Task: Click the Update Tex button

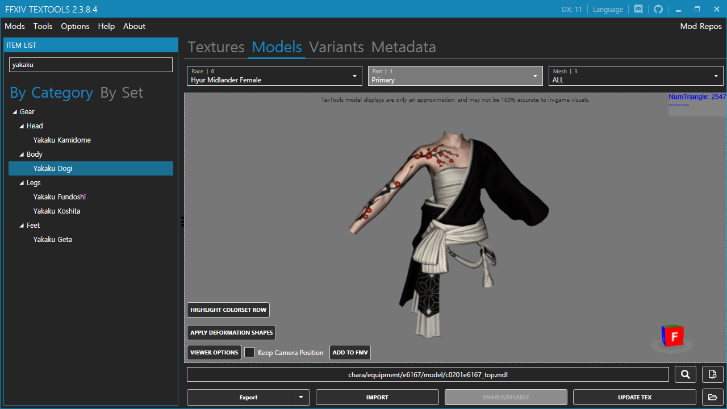Action: pyautogui.click(x=634, y=397)
